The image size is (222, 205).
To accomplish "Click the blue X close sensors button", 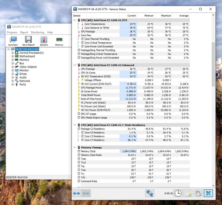I will (208, 193).
